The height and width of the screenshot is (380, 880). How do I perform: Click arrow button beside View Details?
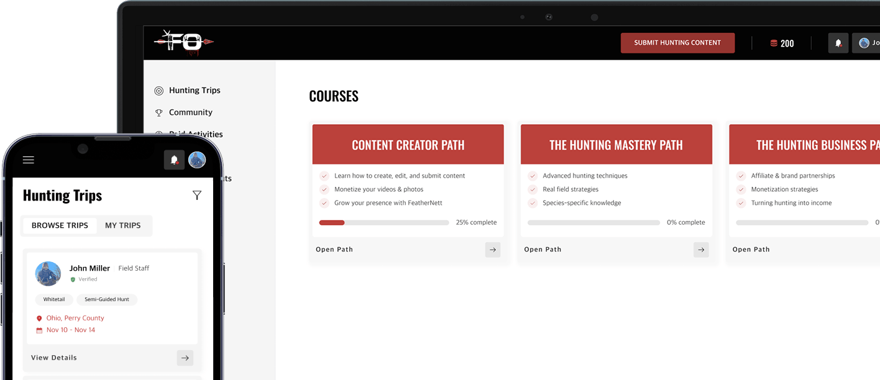click(185, 358)
